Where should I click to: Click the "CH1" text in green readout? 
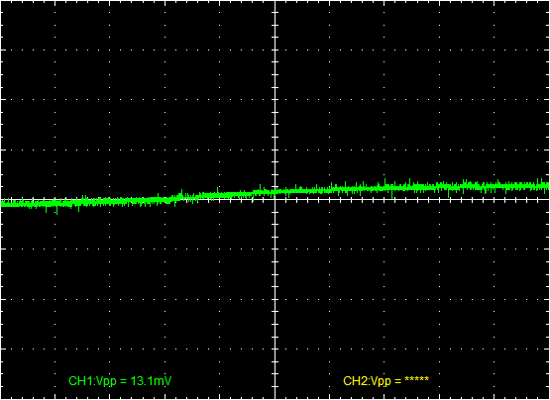78,381
